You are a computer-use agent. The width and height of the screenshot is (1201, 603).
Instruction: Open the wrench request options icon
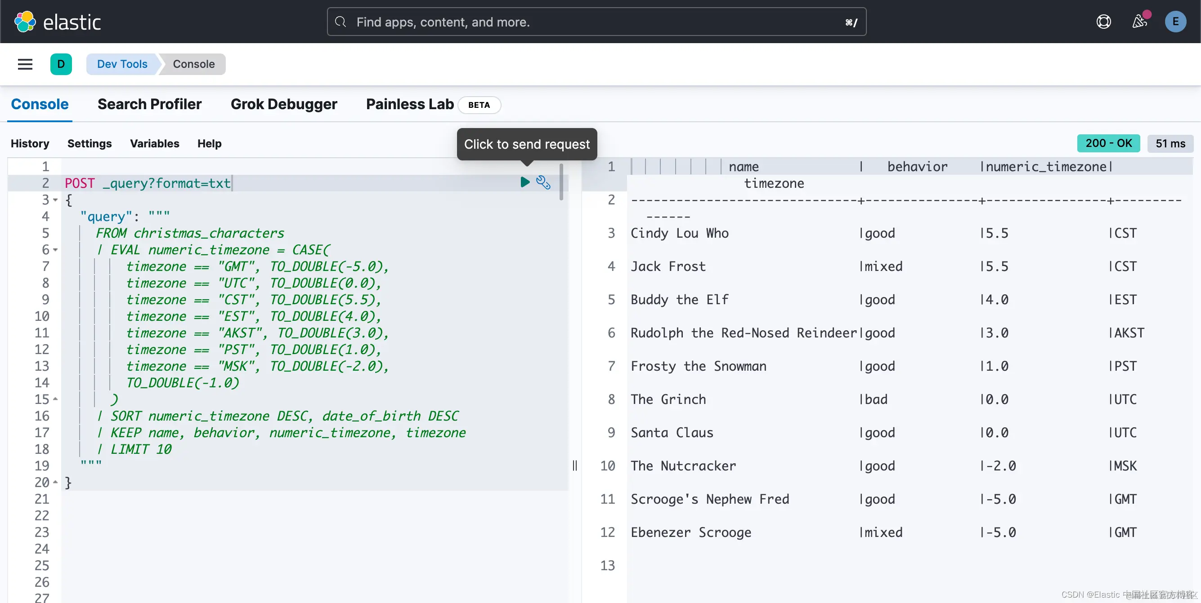coord(543,182)
